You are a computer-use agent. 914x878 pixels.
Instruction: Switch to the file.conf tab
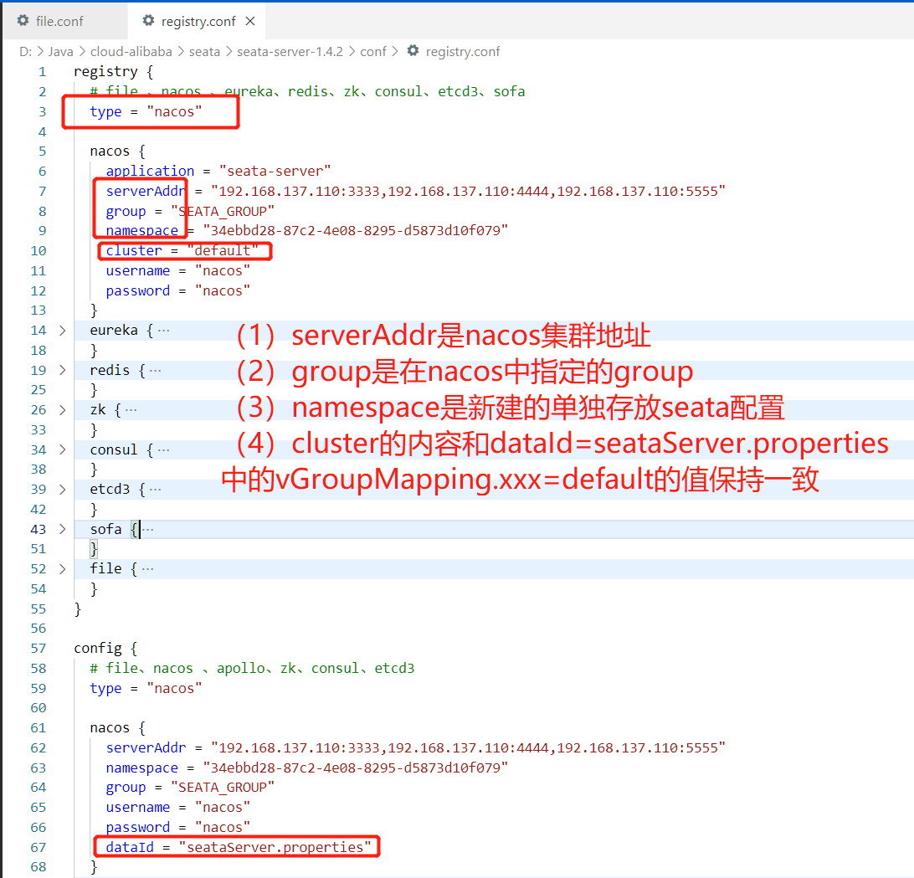59,22
